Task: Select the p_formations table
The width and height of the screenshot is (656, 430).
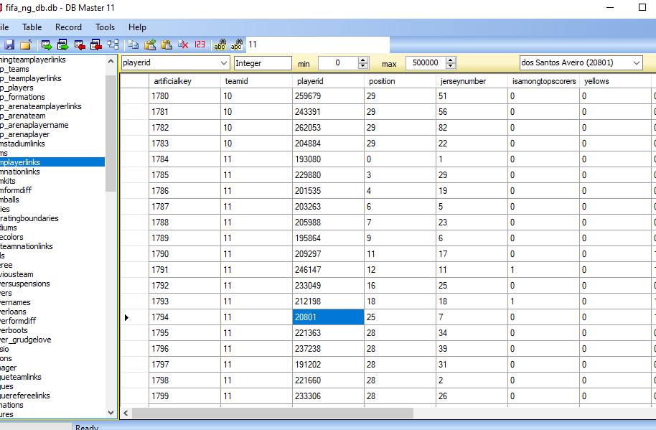Action: click(22, 97)
